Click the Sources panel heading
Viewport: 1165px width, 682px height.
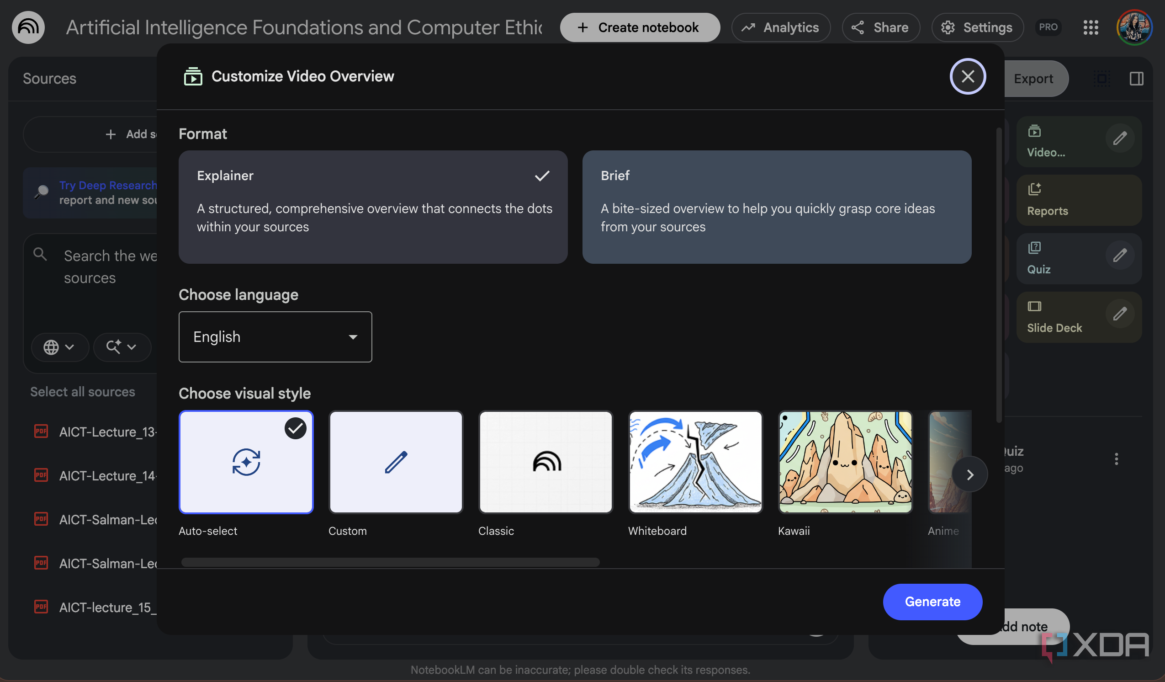49,79
